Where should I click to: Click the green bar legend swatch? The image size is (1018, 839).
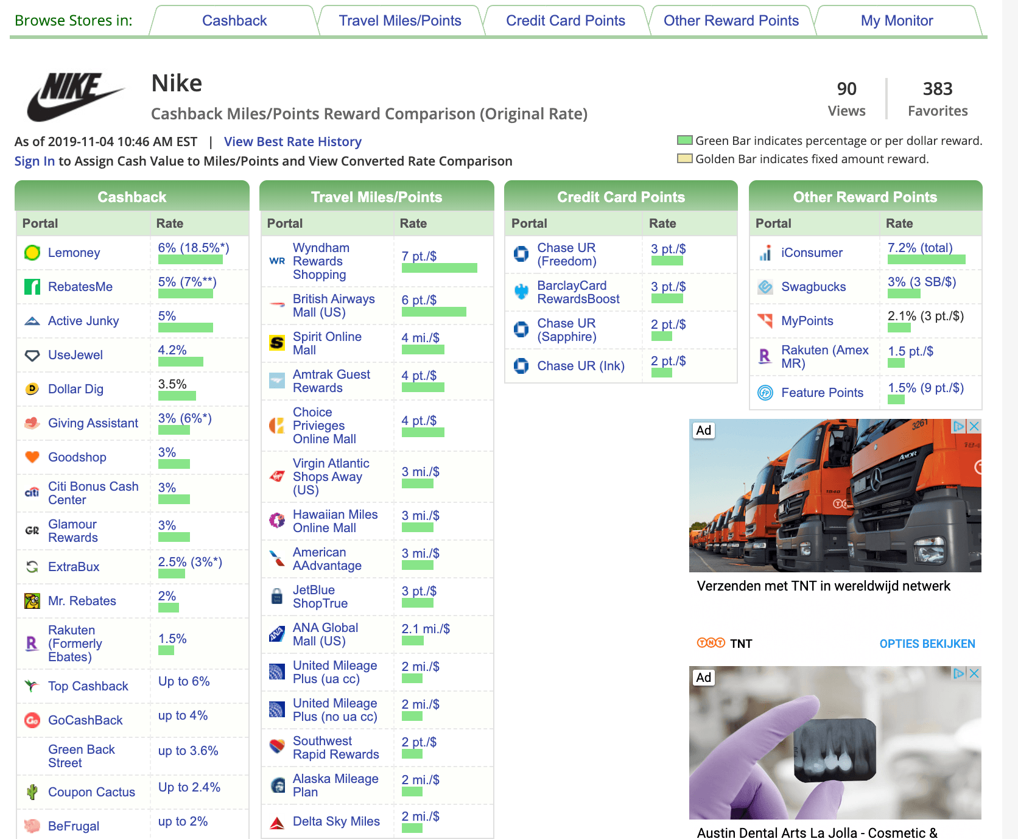click(x=685, y=141)
